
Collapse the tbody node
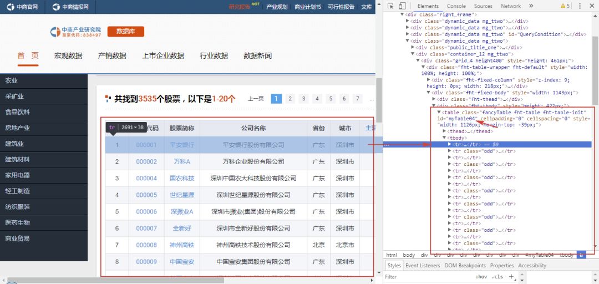coord(444,138)
